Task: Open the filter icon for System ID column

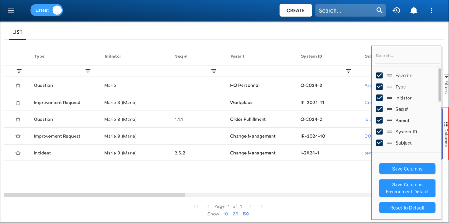Action: click(348, 71)
